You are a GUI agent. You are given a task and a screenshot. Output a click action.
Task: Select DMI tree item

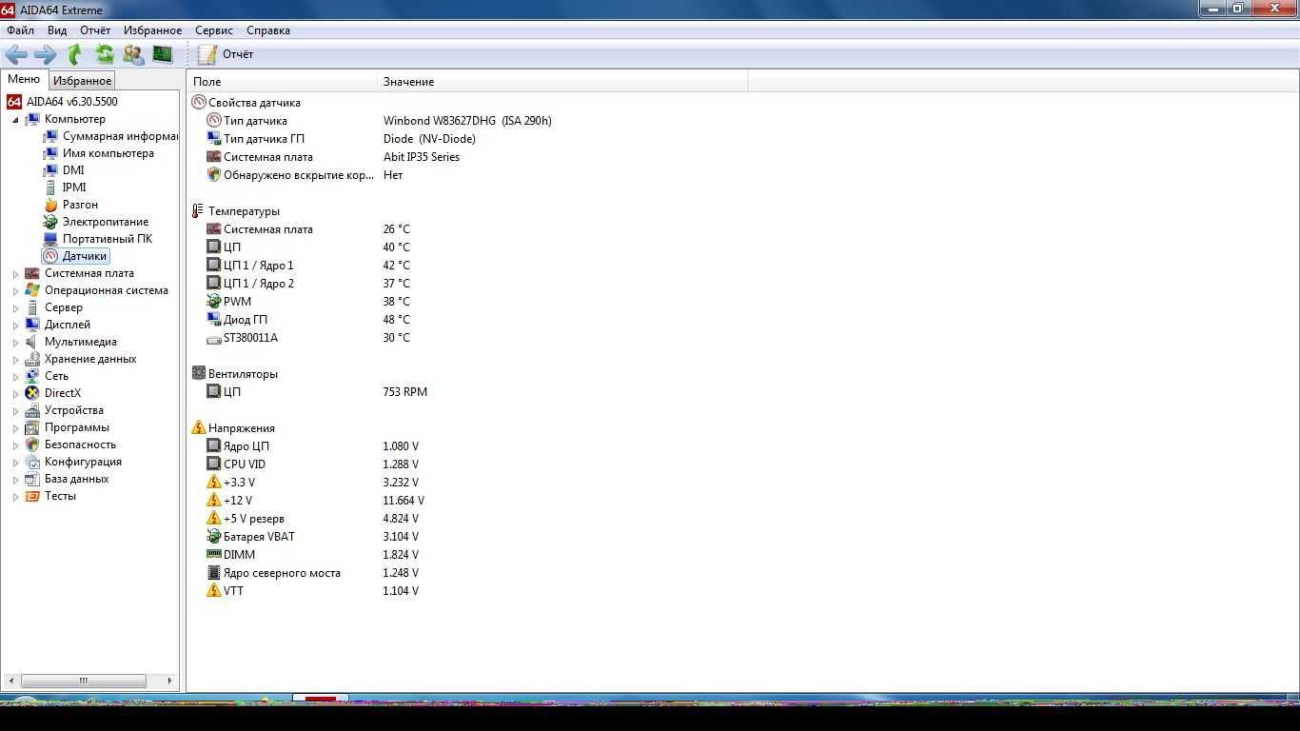click(64, 170)
